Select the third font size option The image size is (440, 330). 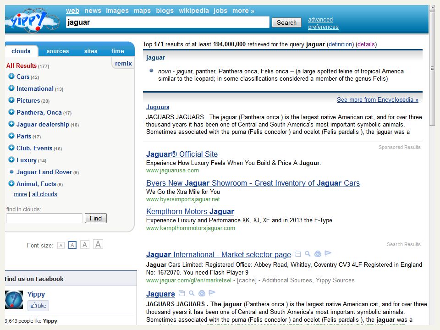pos(85,245)
